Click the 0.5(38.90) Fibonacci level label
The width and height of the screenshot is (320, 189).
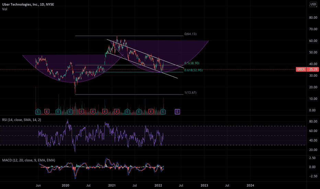click(x=192, y=63)
